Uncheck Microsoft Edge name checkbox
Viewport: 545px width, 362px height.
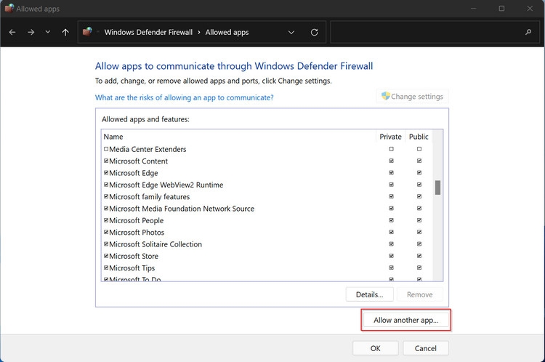click(x=106, y=172)
